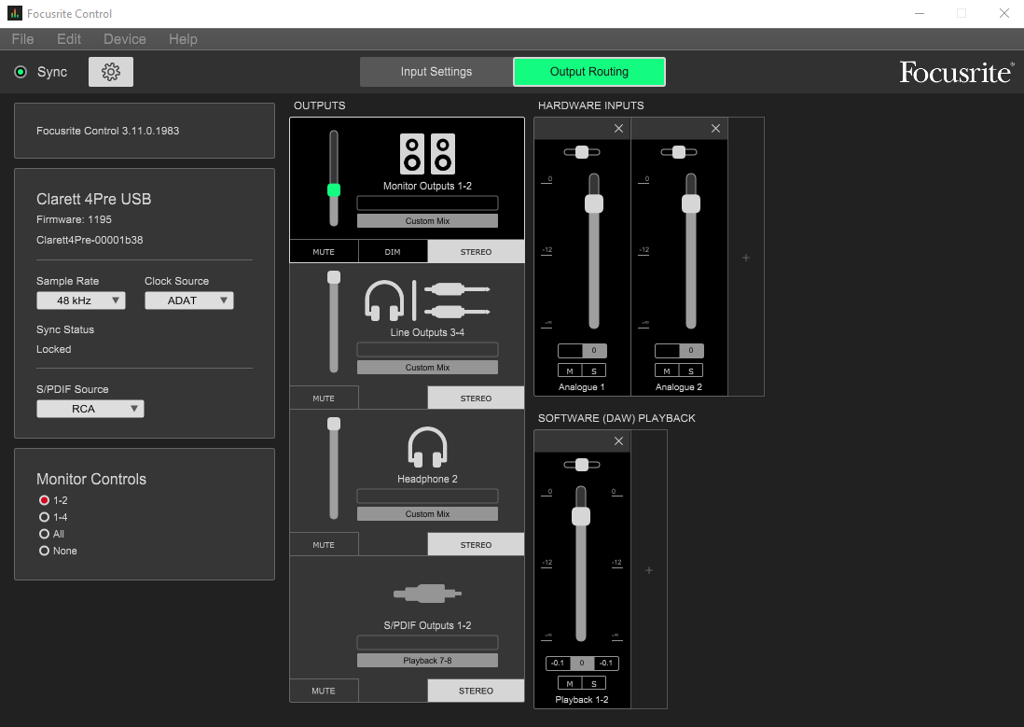Screen dimensions: 1024x727
Task: Click the S/PDIF Outputs cable icon
Action: pyautogui.click(x=427, y=594)
